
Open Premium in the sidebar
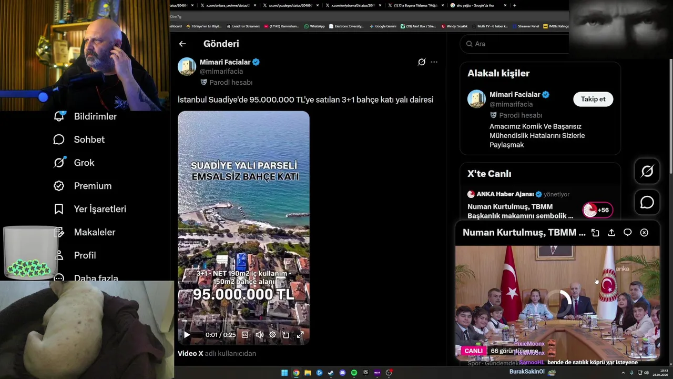[x=93, y=186]
